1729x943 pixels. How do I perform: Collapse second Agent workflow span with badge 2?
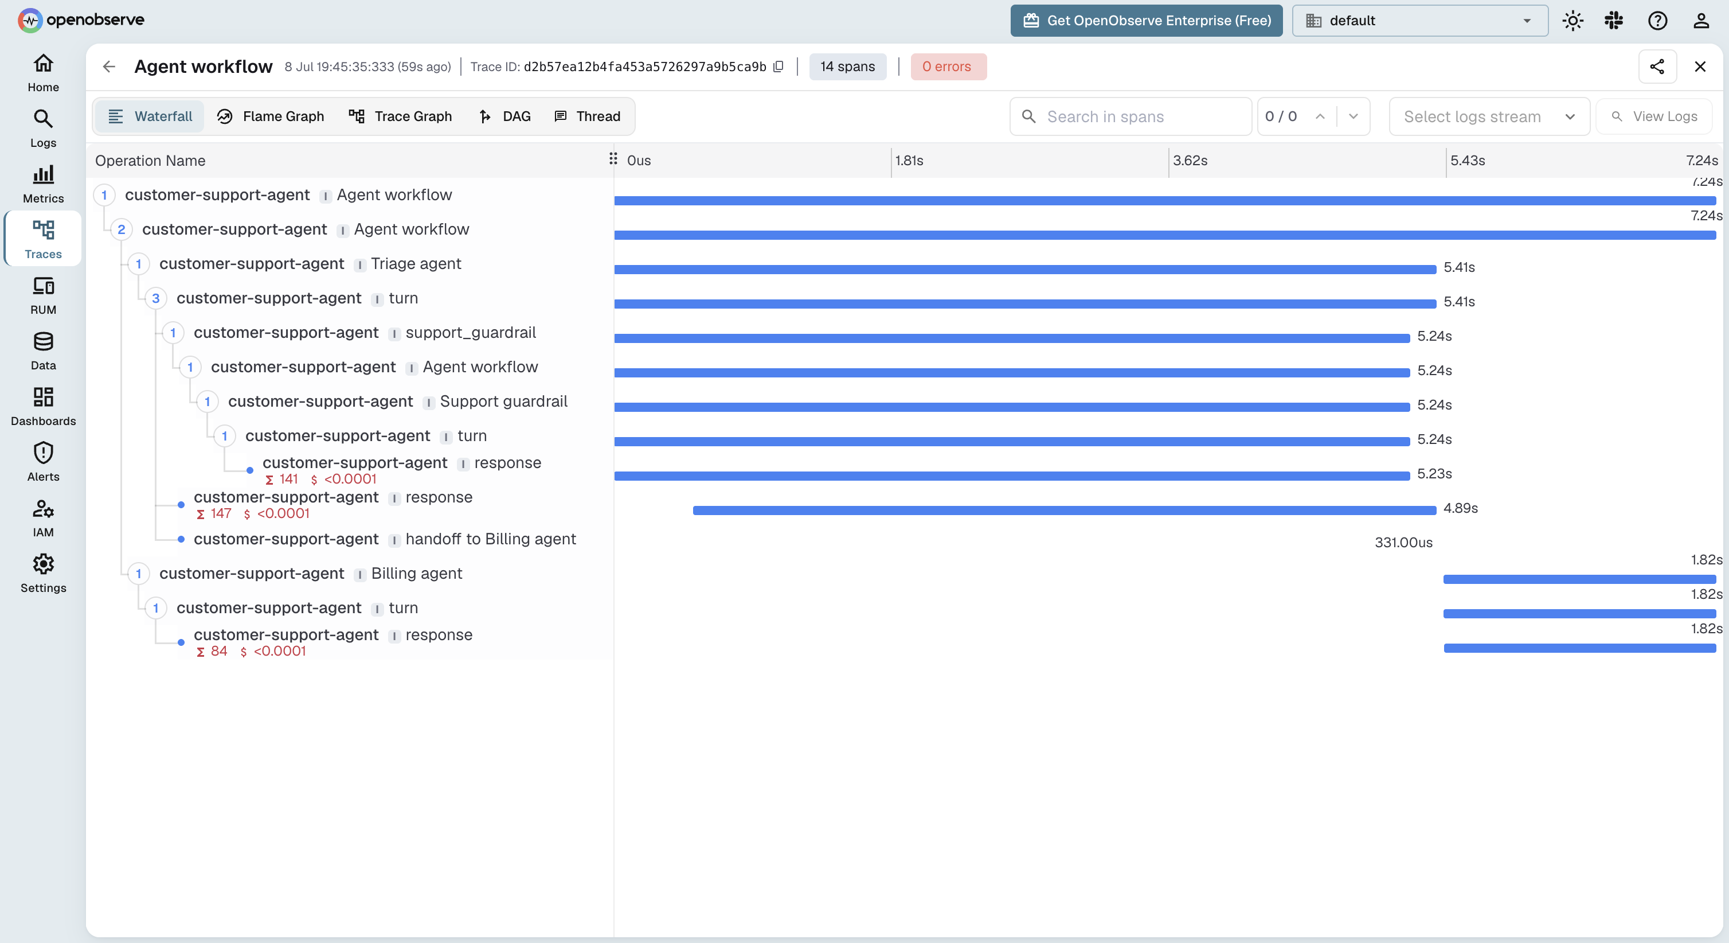click(122, 229)
